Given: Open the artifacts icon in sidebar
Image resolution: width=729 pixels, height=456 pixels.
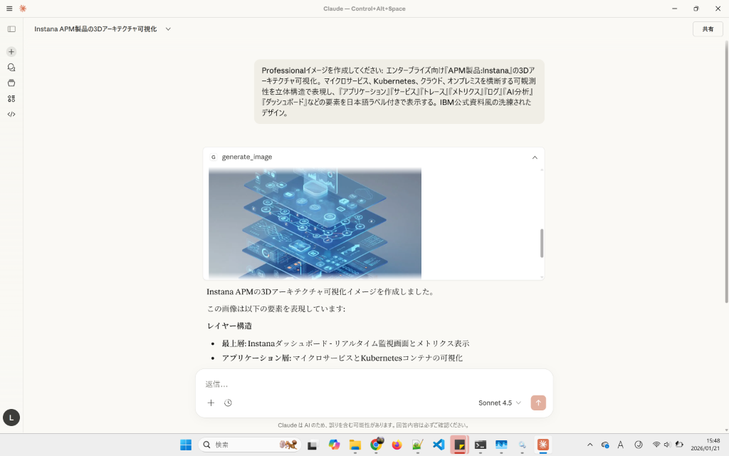Looking at the screenshot, I should click(x=11, y=98).
